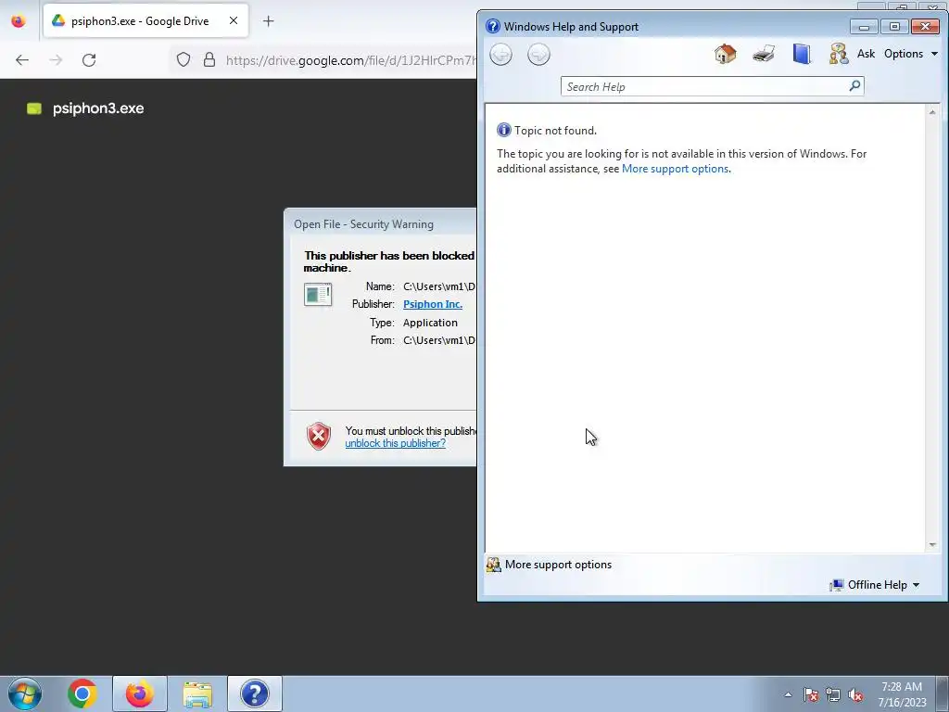
Task: Click the muted volume tray icon
Action: (855, 694)
